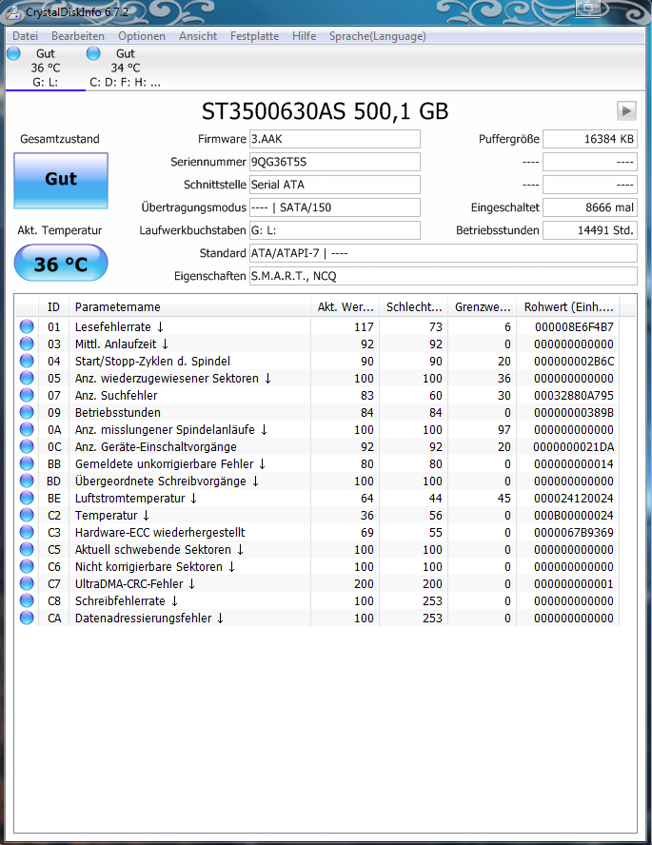Select the raw value 000008E6F4B7
Viewport: 652px width, 845px height.
[x=574, y=326]
